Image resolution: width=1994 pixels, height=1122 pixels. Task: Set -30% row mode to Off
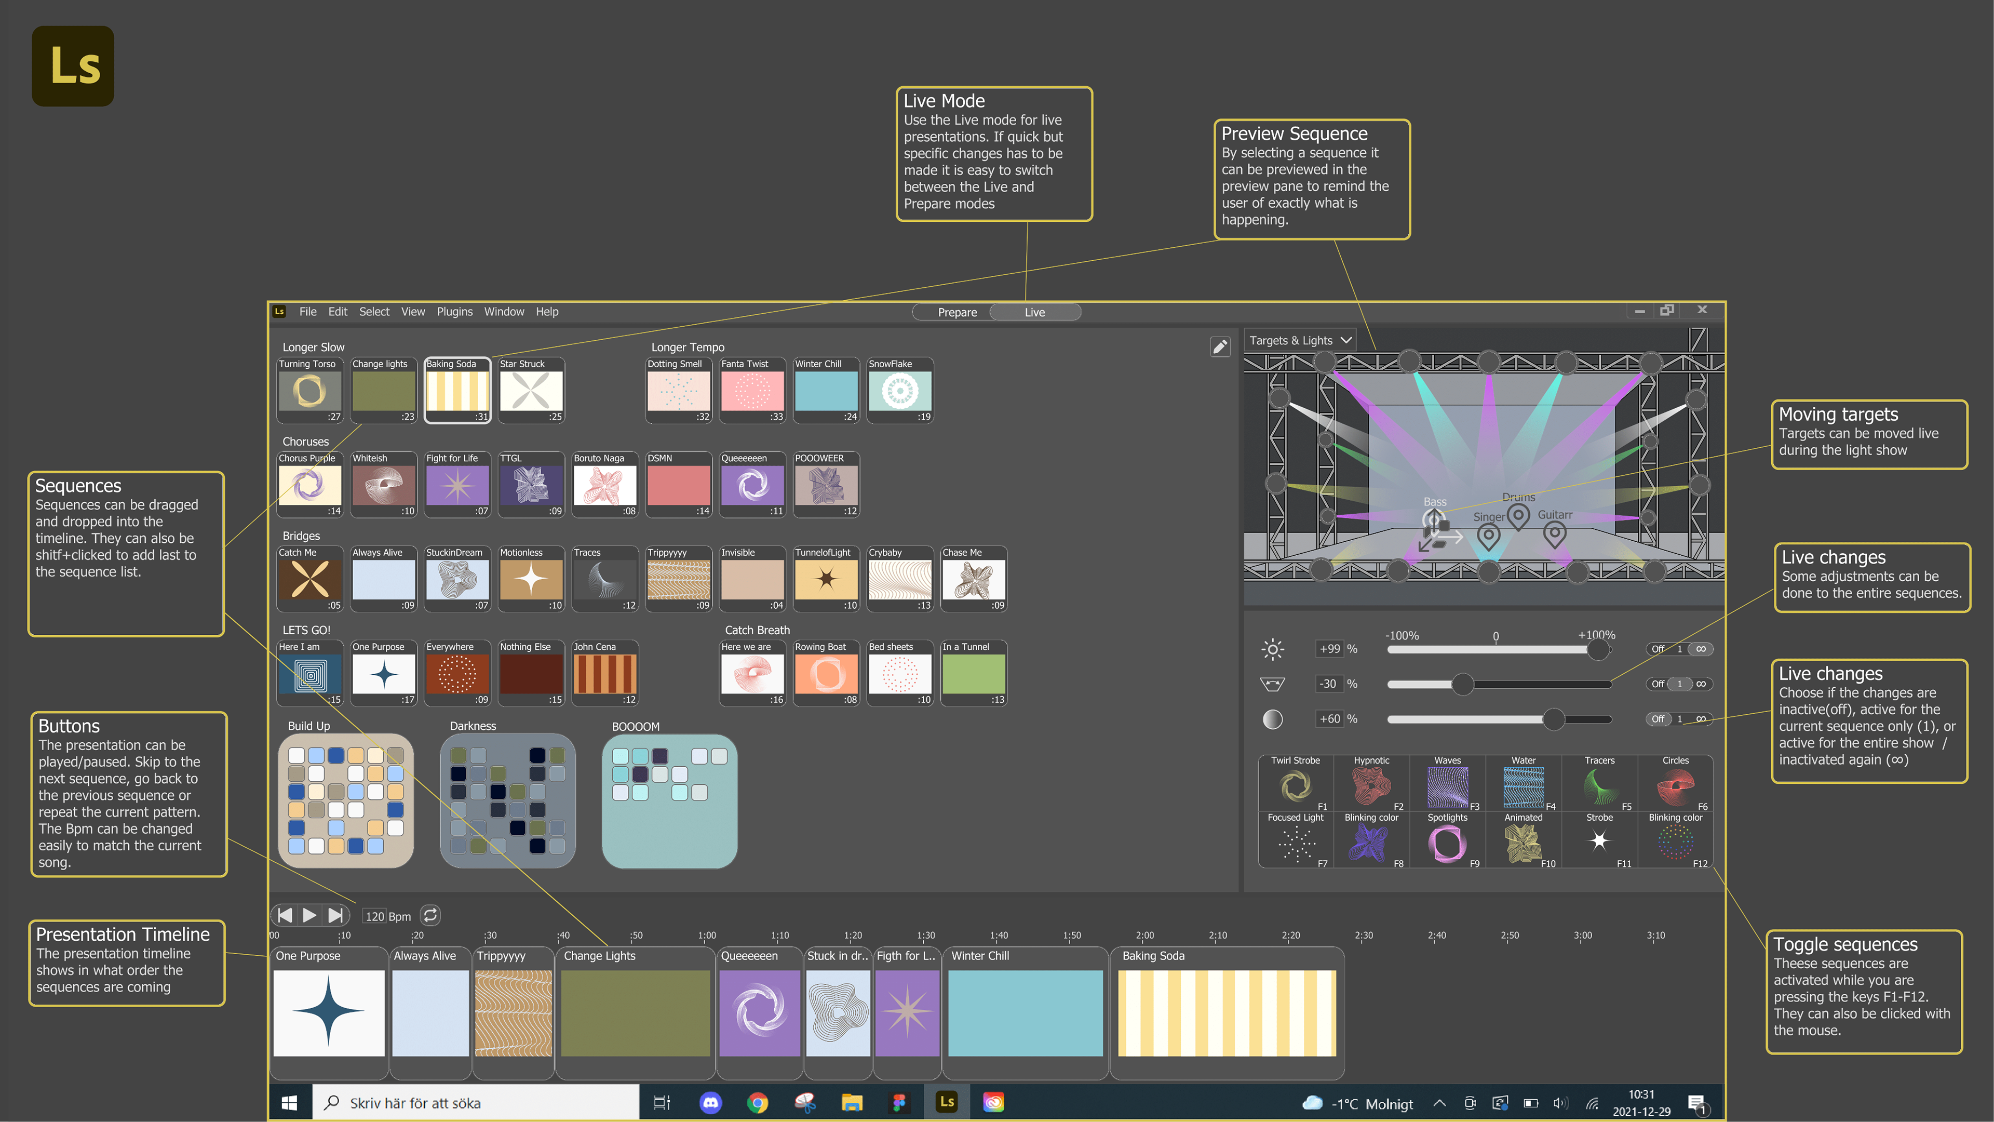(1658, 684)
